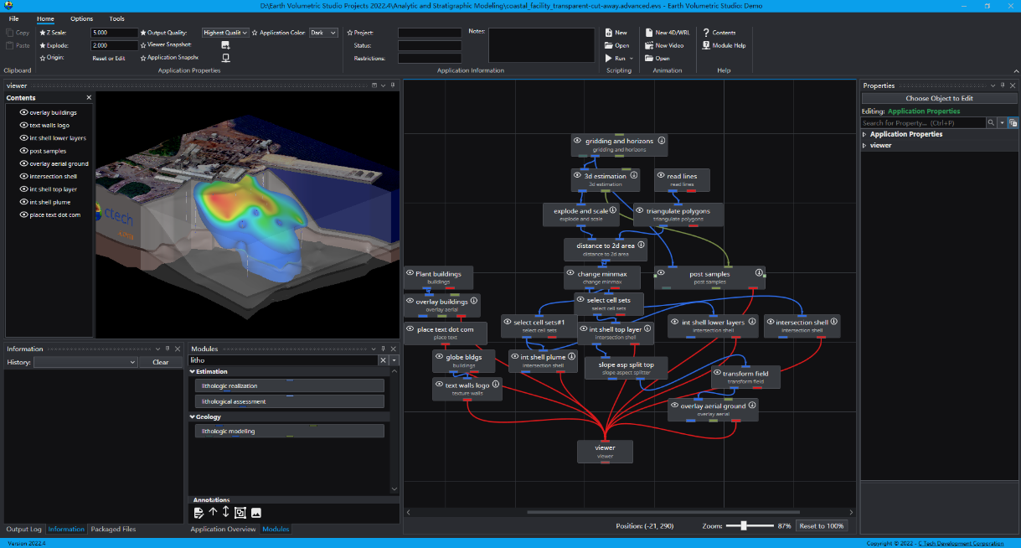Open info for gridding and horizons module
1021x548 pixels.
point(662,141)
